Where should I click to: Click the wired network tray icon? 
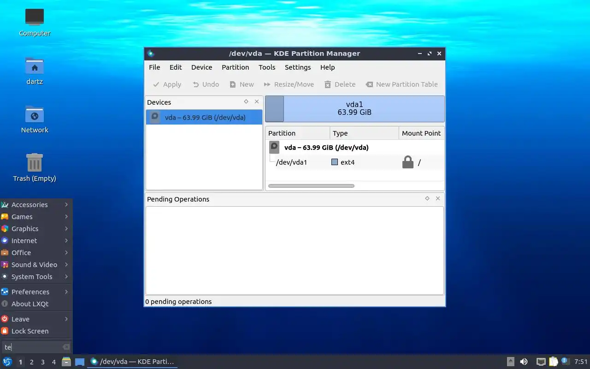pos(541,362)
